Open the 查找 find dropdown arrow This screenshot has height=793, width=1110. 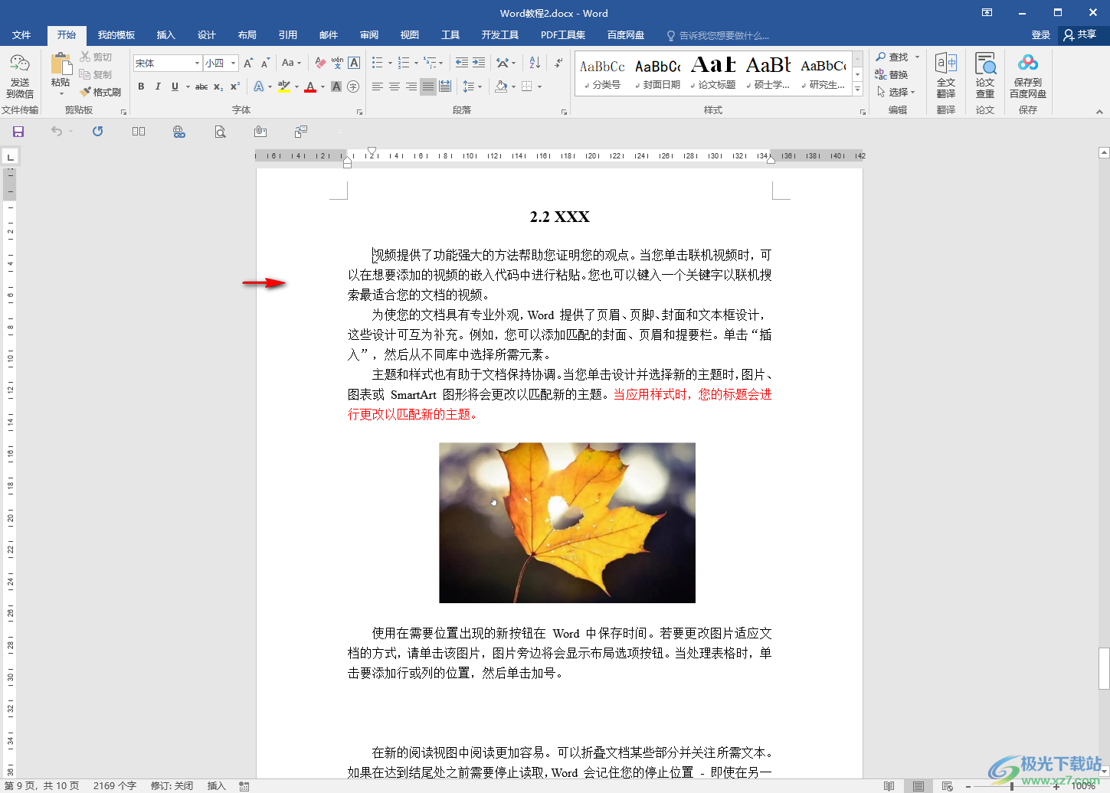coord(917,57)
